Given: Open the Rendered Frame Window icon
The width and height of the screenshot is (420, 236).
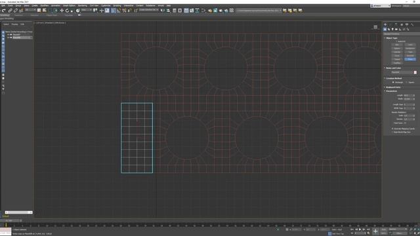Looking at the screenshot, I should pos(215,10).
